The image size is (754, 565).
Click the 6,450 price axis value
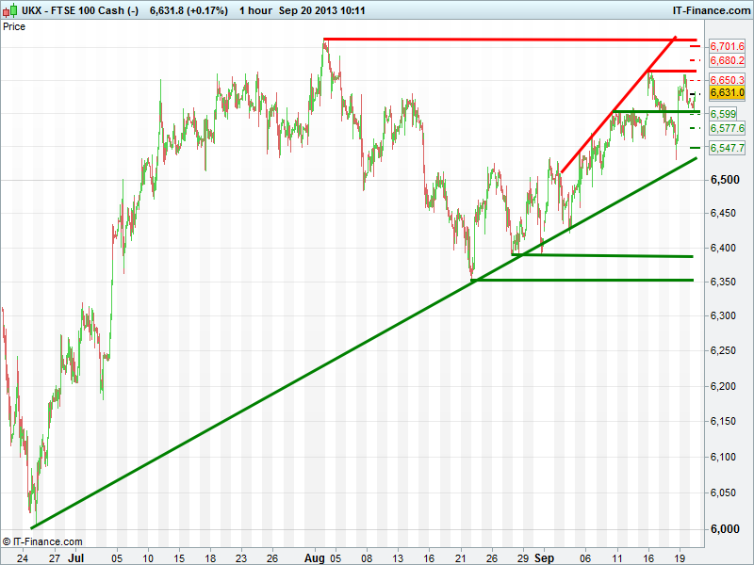[x=725, y=214]
